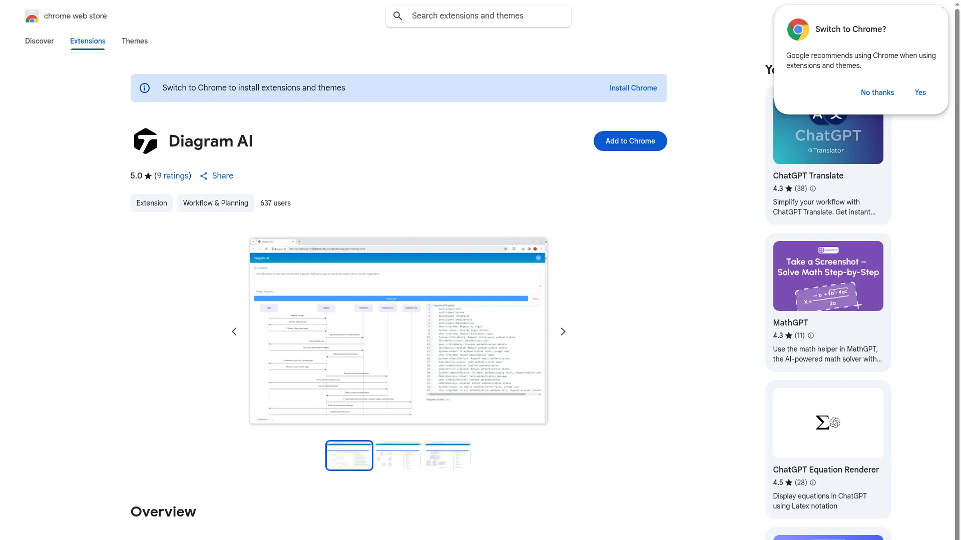Select the second screenshot thumbnail
Image resolution: width=961 pixels, height=540 pixels.
point(398,455)
